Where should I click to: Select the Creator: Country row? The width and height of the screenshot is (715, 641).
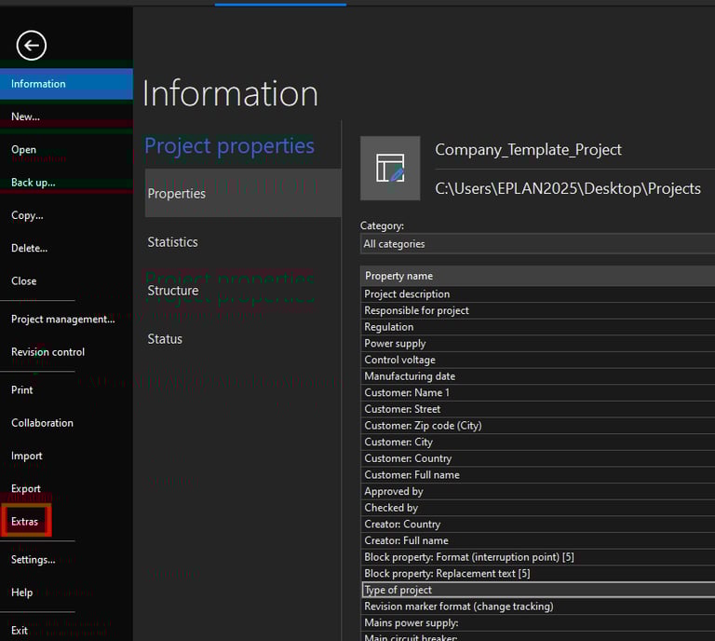[537, 525]
